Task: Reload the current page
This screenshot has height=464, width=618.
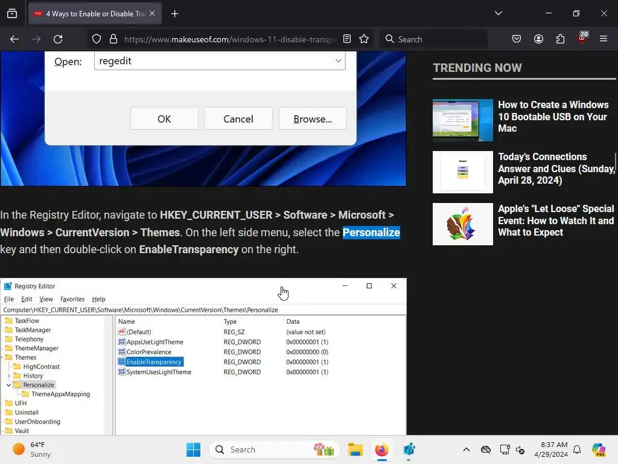Action: pos(58,39)
